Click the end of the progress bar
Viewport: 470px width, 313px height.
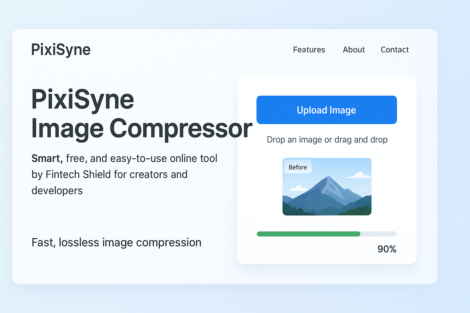click(393, 234)
